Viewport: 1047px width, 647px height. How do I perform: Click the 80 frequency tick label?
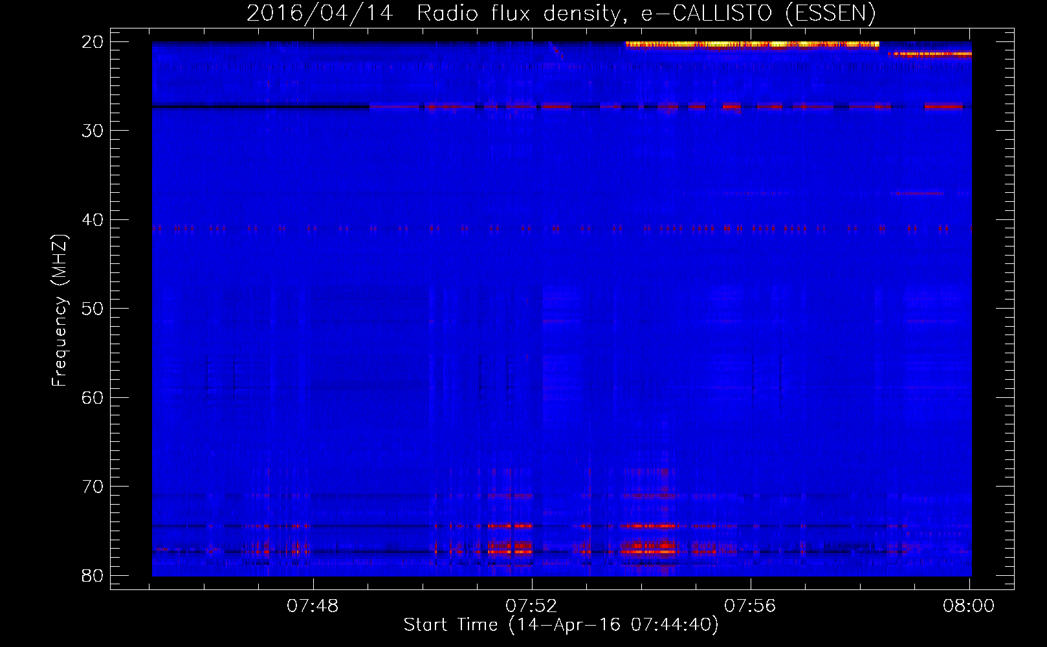(93, 576)
